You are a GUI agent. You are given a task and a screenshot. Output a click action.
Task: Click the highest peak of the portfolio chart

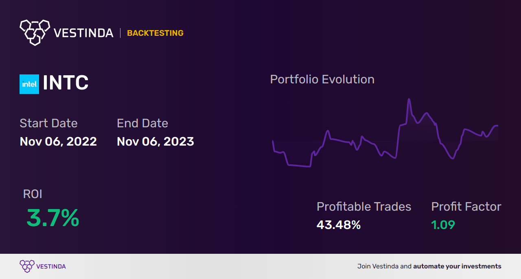pos(408,99)
